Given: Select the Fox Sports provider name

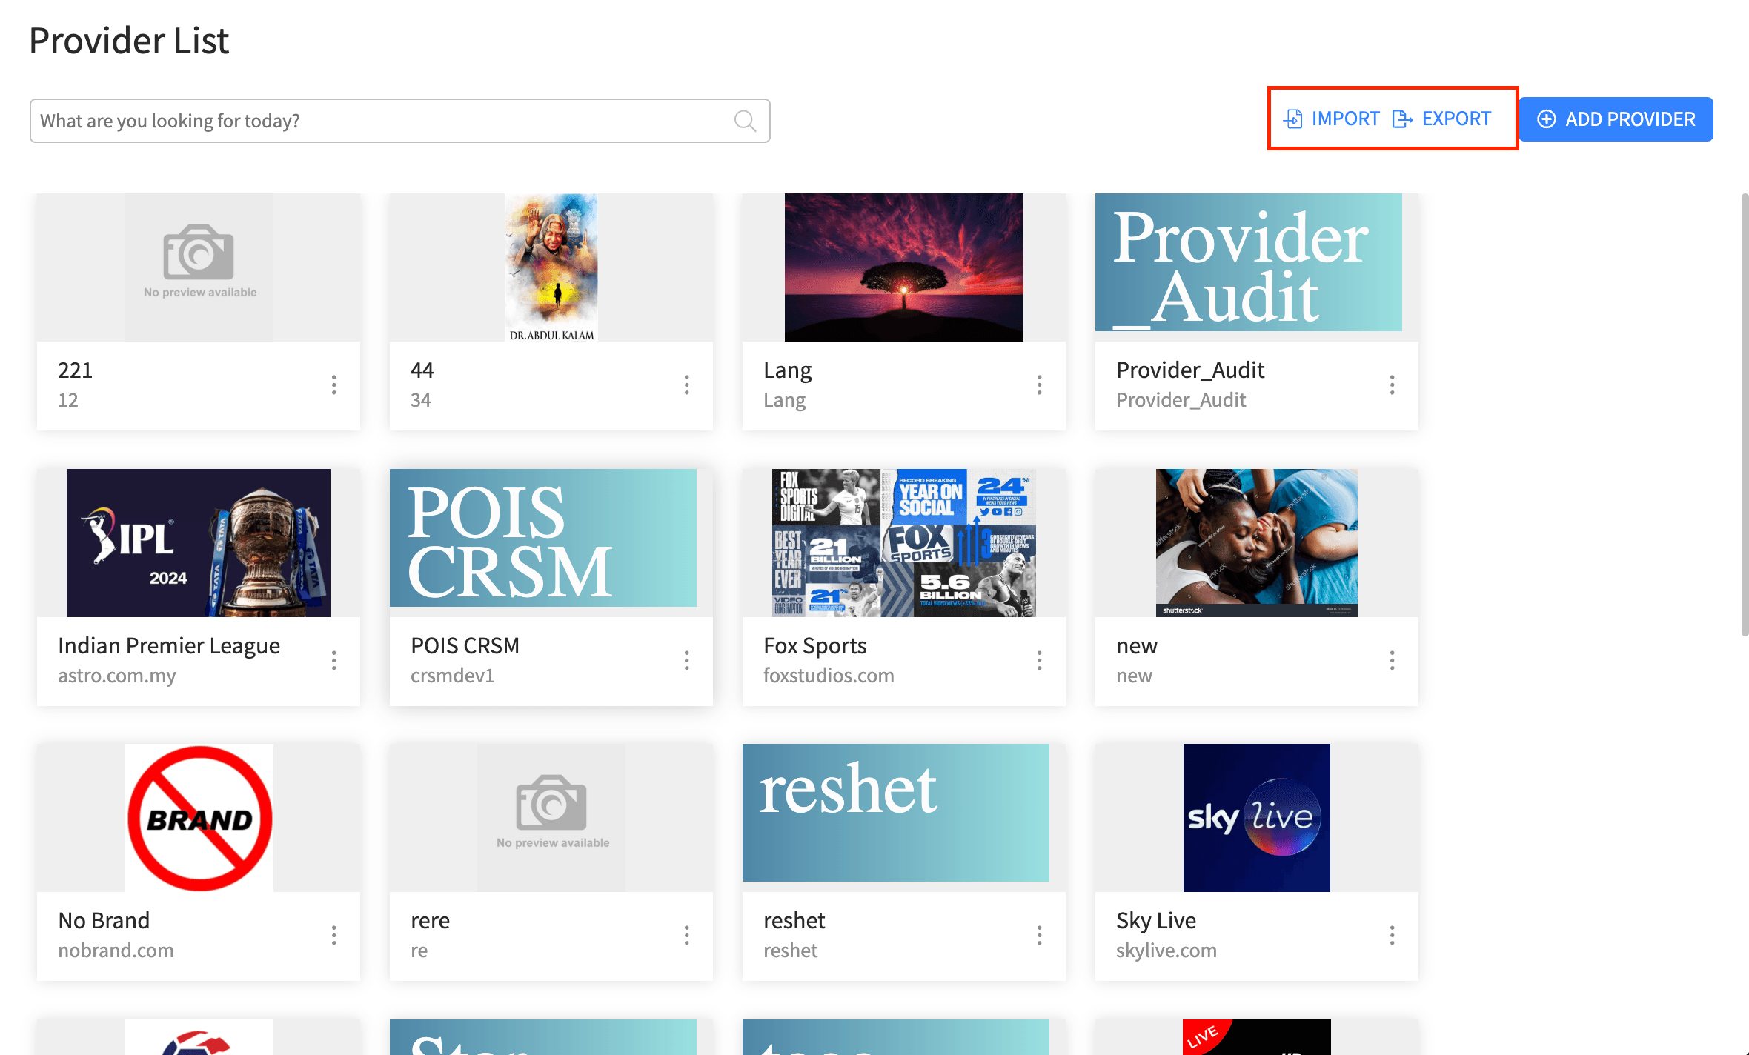Looking at the screenshot, I should tap(815, 645).
